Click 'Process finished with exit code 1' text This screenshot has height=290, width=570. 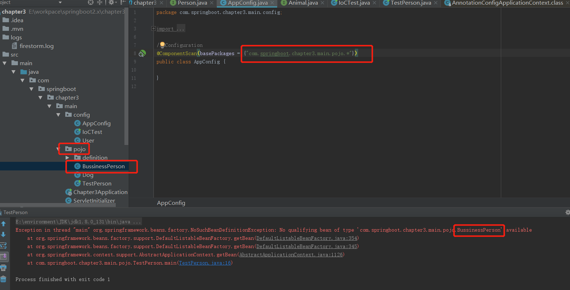point(63,280)
